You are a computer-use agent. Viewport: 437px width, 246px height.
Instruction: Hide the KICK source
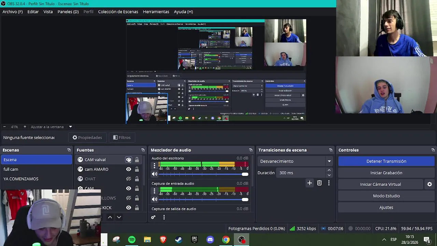128,207
